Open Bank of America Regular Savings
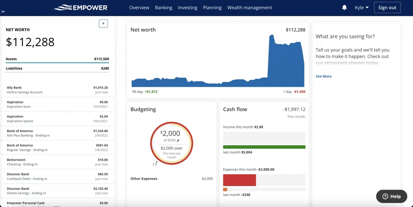 57,147
